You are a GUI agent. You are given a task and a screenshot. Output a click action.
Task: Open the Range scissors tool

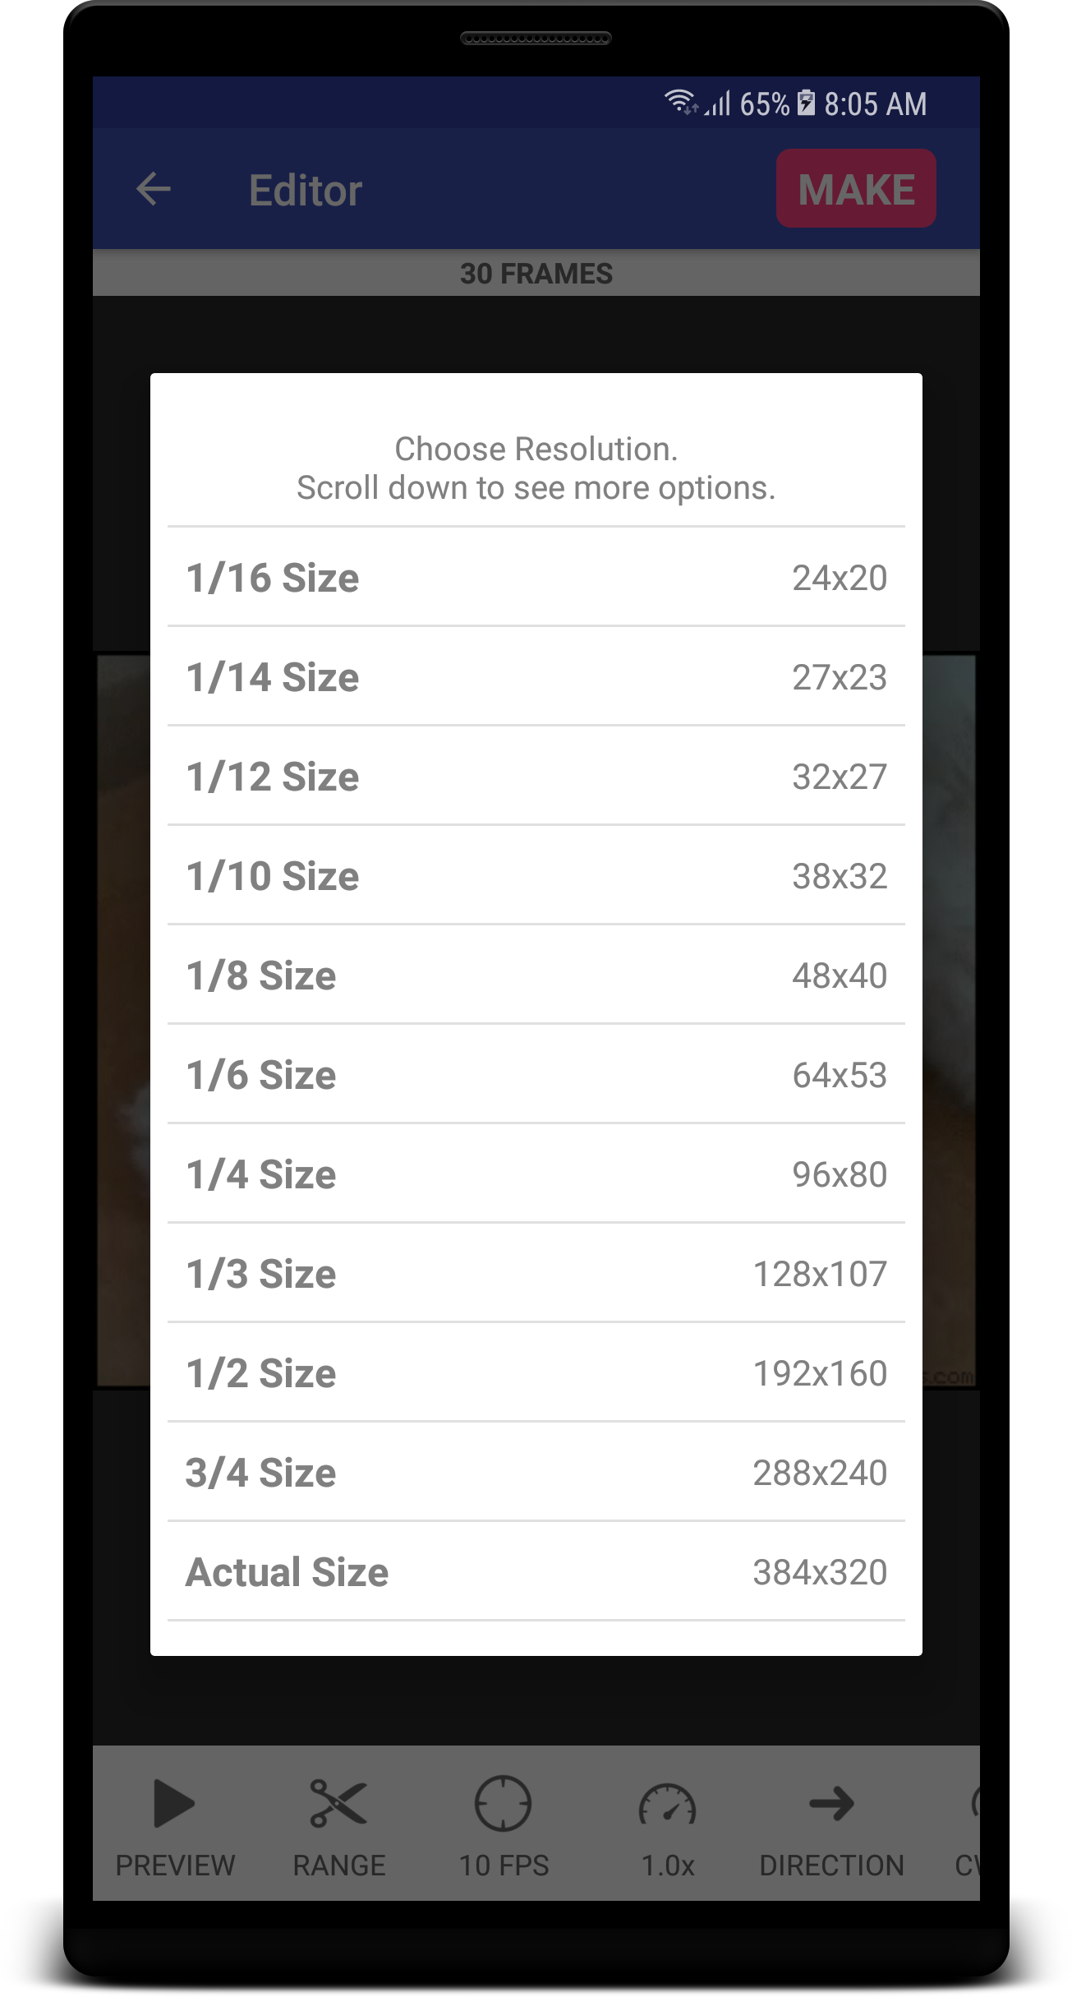point(338,1804)
